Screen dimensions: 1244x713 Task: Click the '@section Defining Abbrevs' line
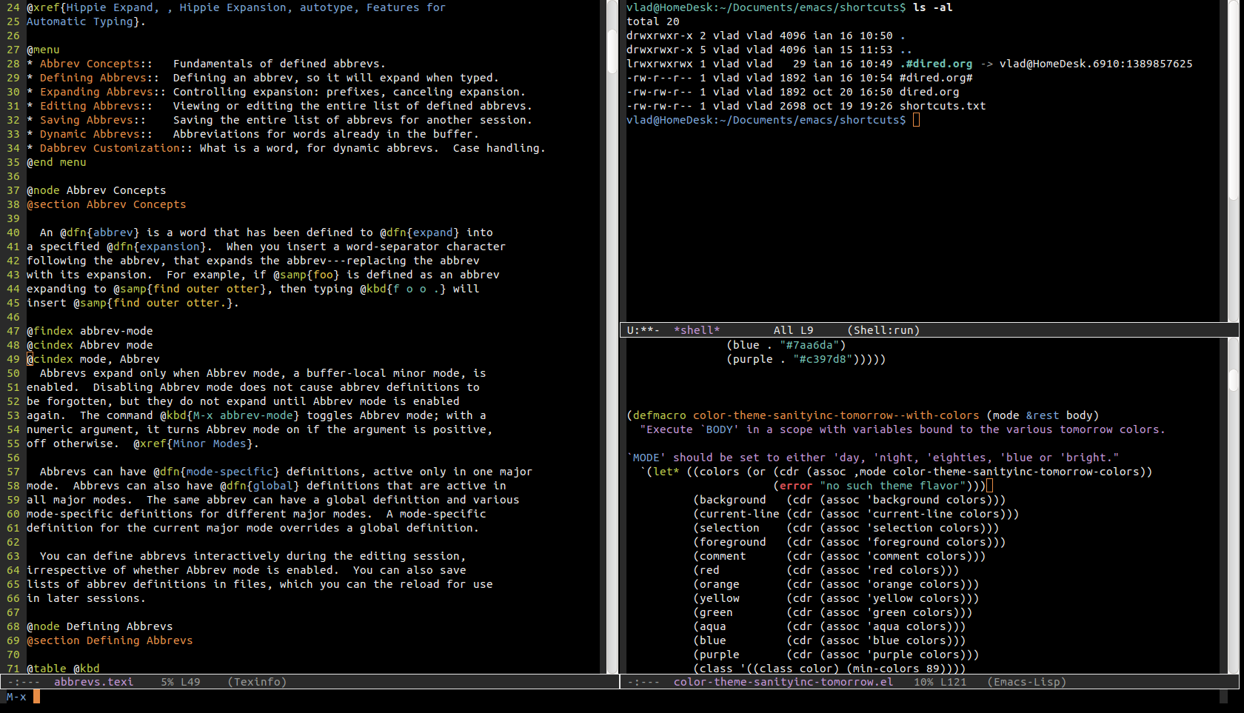click(110, 640)
